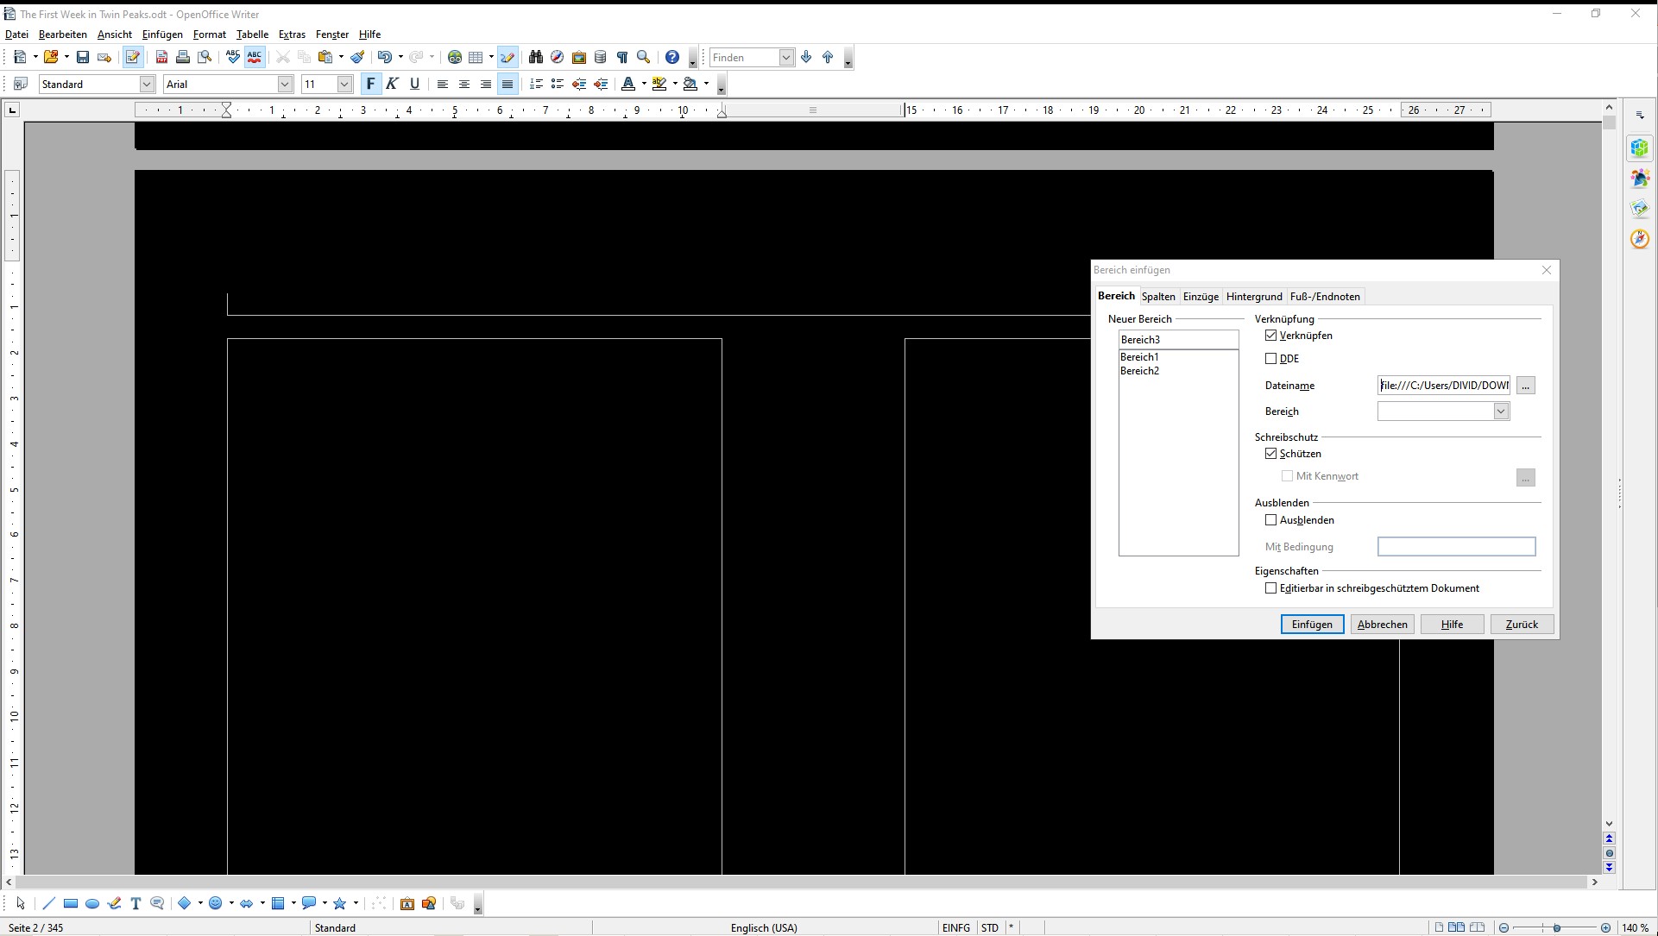Image resolution: width=1658 pixels, height=936 pixels.
Task: Expand the paragraph style Standard dropdown
Action: click(147, 84)
